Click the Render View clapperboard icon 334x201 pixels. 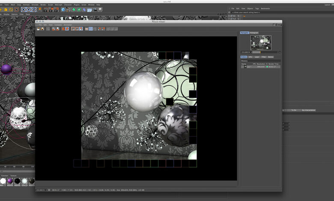click(x=46, y=9)
